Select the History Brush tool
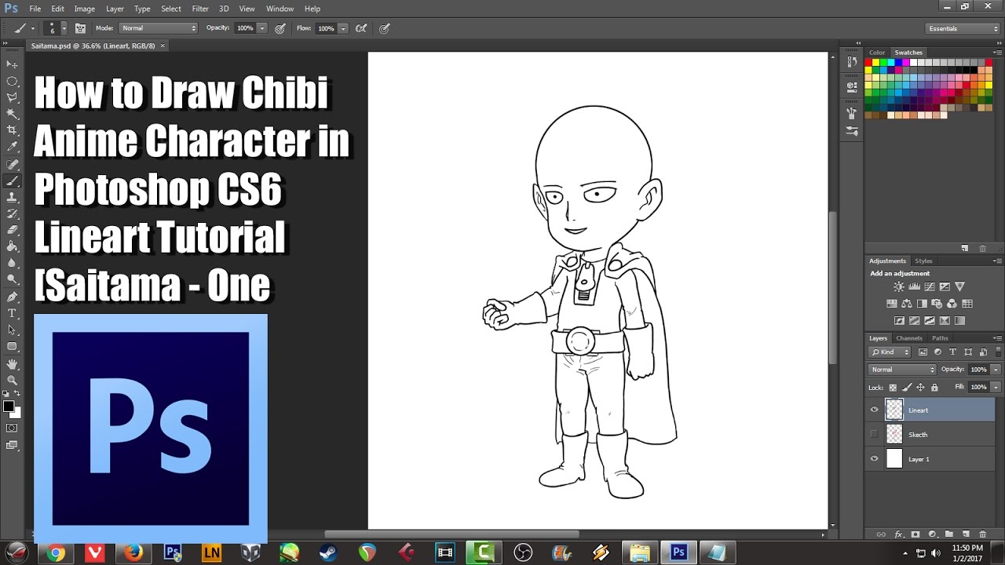The height and width of the screenshot is (565, 1005). click(x=12, y=213)
